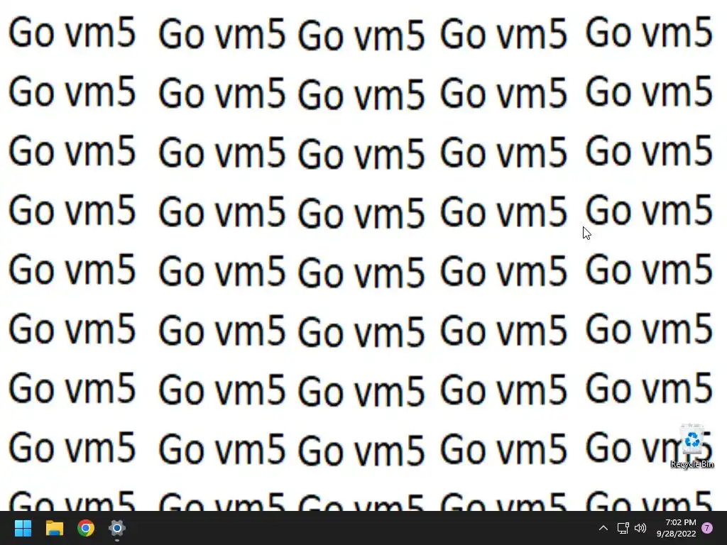Image resolution: width=727 pixels, height=545 pixels.
Task: Click the date 9/28/2022 in the taskbar
Action: click(x=677, y=534)
